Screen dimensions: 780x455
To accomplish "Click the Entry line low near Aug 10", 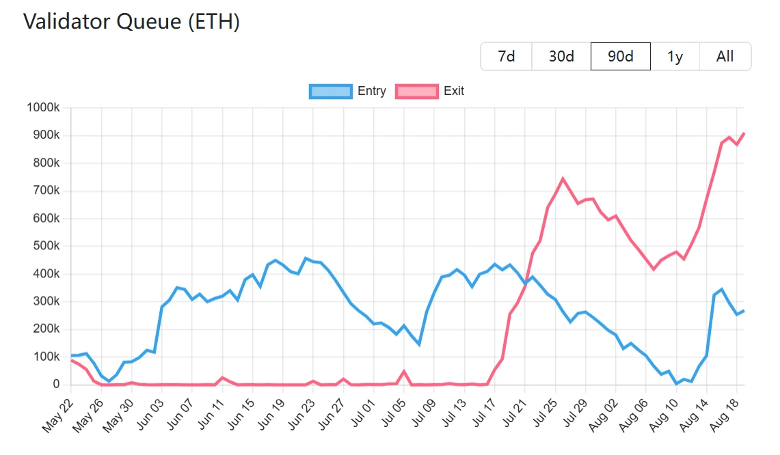I will tap(676, 383).
